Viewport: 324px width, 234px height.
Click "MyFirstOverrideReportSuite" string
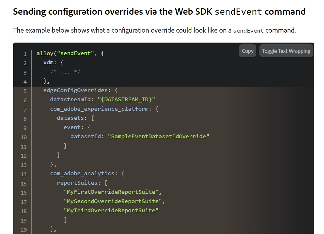pyautogui.click(x=111, y=192)
